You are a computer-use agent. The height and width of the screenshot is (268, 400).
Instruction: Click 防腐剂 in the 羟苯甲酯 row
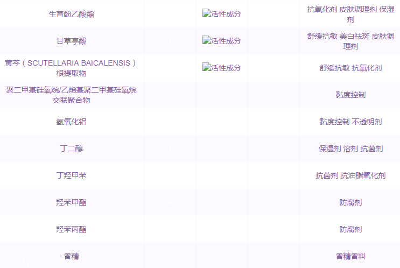[x=350, y=202]
